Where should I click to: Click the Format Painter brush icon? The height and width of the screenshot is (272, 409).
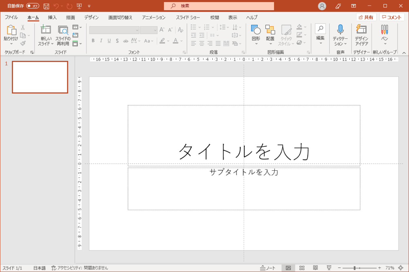tap(23, 43)
